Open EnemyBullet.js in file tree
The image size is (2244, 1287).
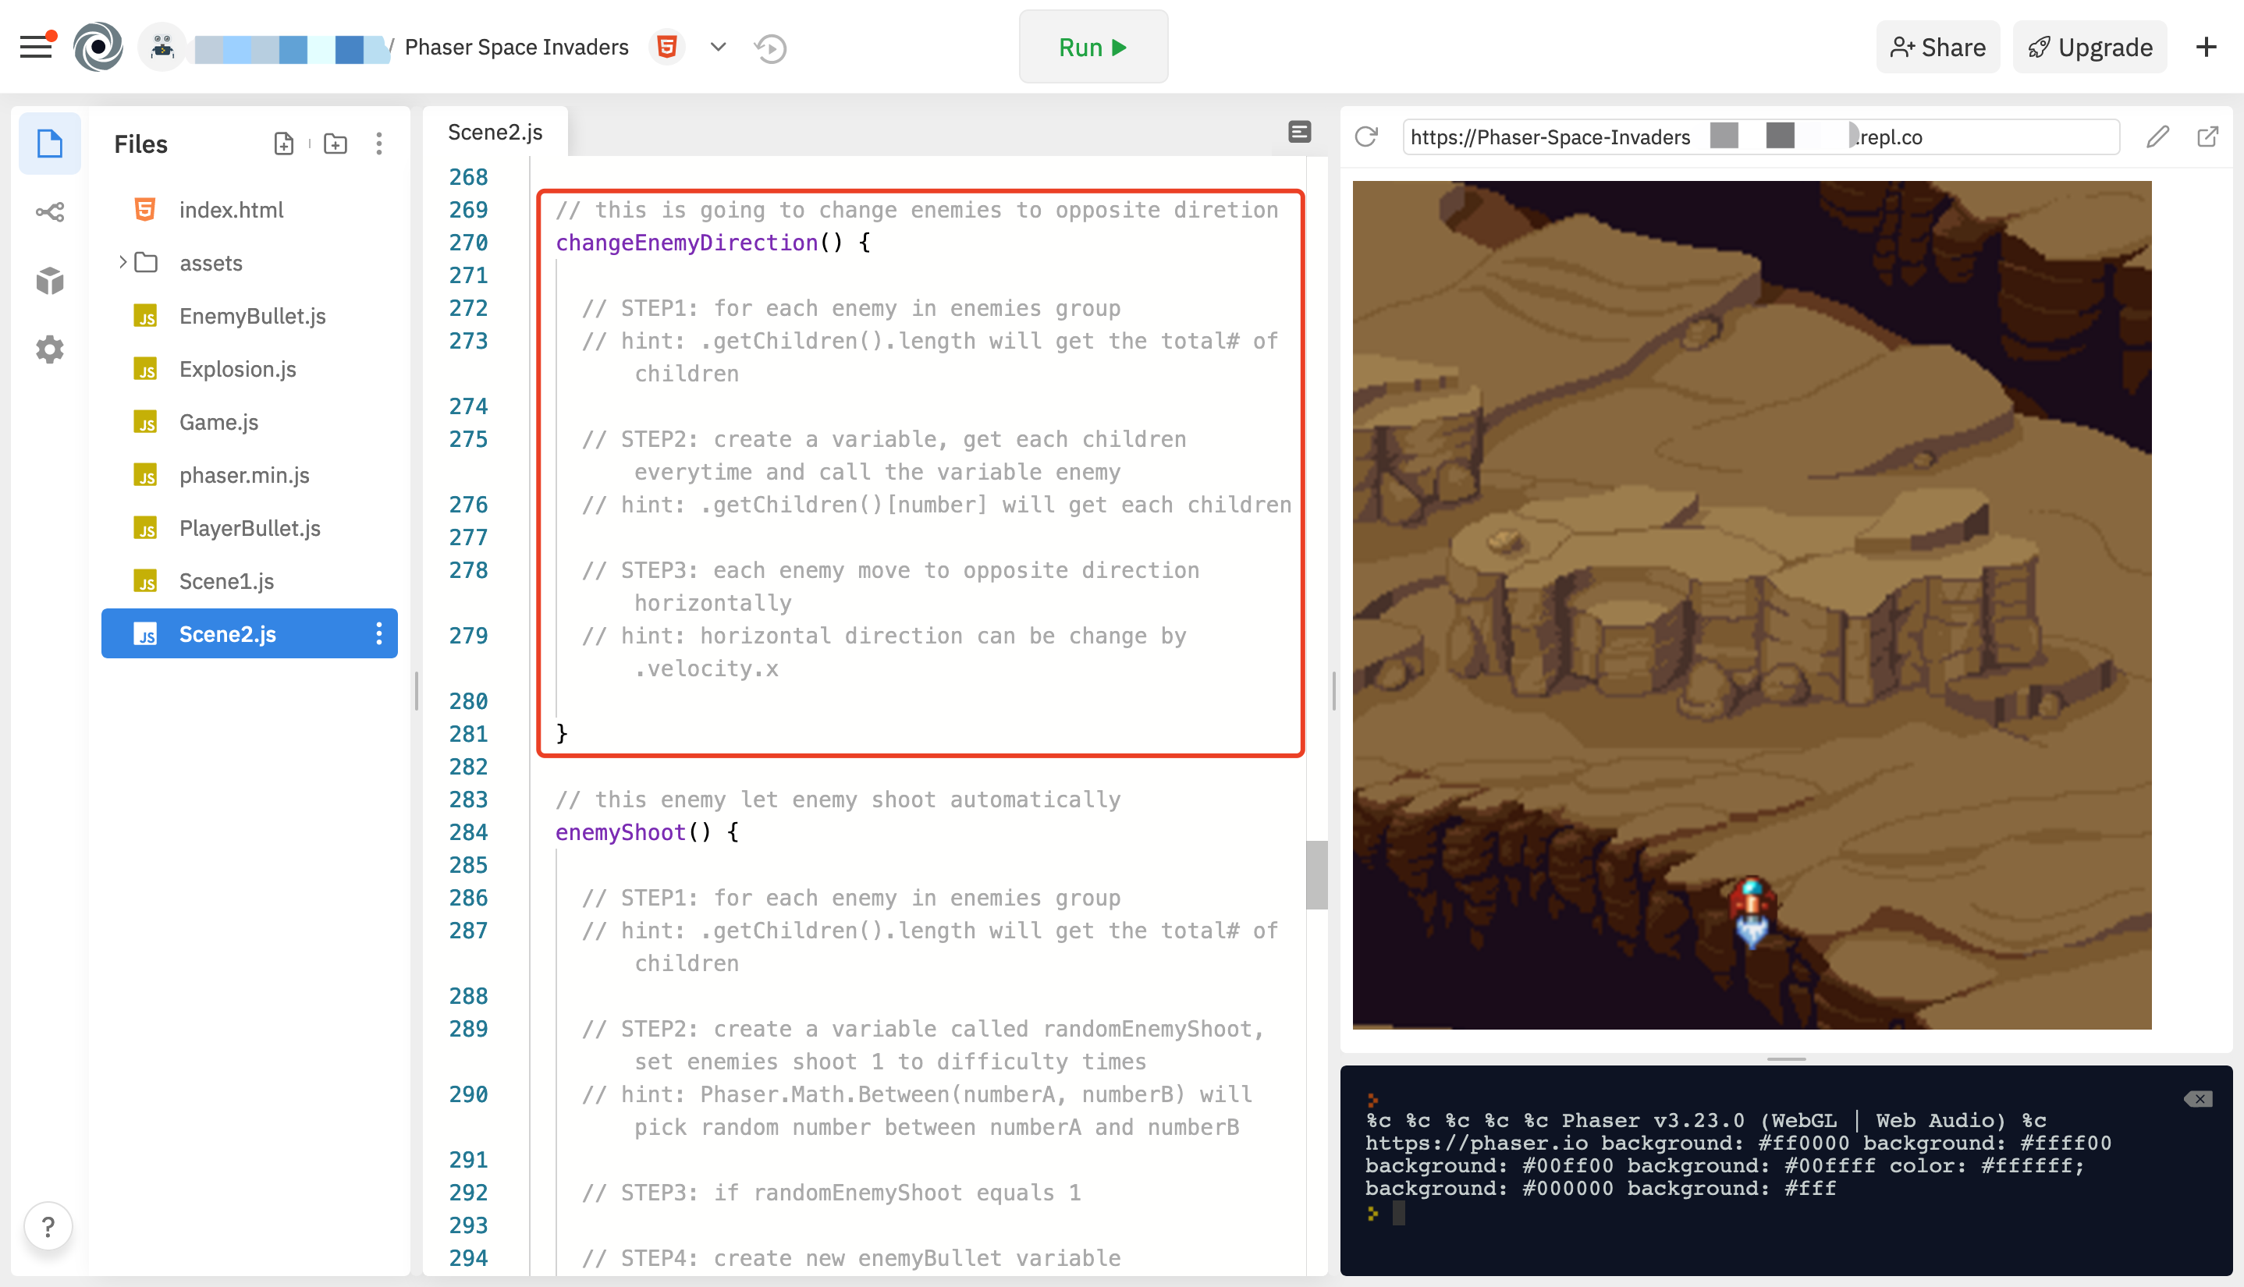click(x=252, y=317)
